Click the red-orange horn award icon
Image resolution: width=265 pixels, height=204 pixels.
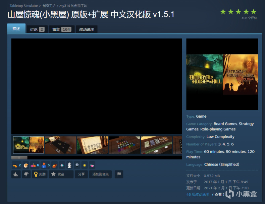(54, 166)
